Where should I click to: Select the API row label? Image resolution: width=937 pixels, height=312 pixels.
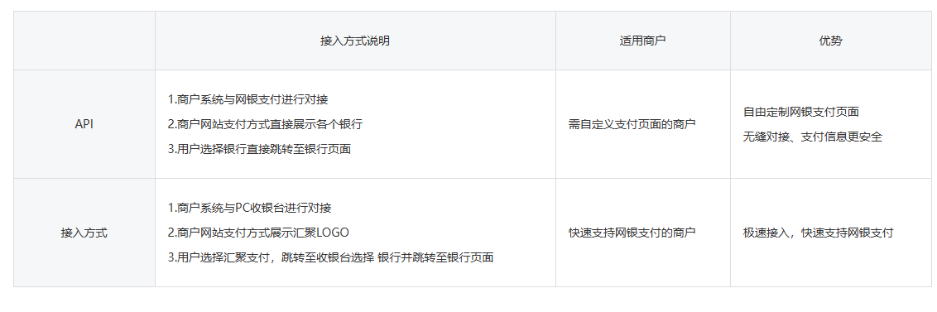[x=84, y=124]
